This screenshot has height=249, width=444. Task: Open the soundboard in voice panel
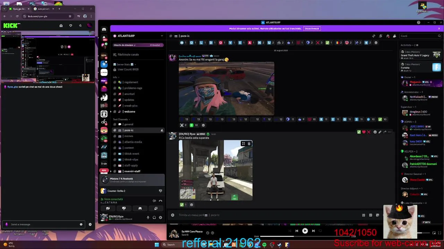click(156, 208)
